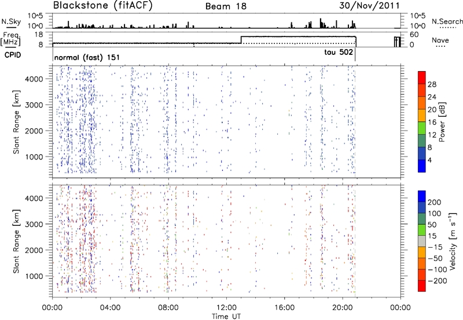The height and width of the screenshot is (320, 463).
Task: Click the left '10^5' noise tick label
Action: (35, 16)
